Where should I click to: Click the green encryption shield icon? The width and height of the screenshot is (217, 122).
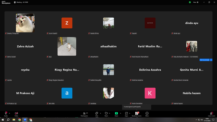190,2
